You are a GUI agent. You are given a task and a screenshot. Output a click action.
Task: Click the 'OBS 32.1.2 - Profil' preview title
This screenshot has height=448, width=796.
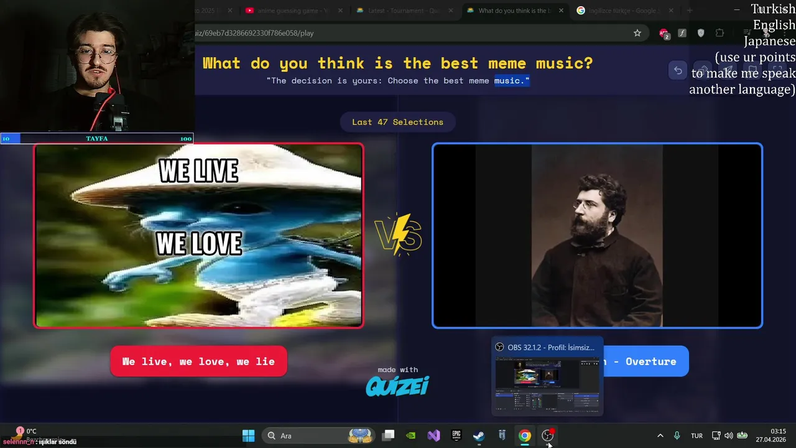(551, 347)
